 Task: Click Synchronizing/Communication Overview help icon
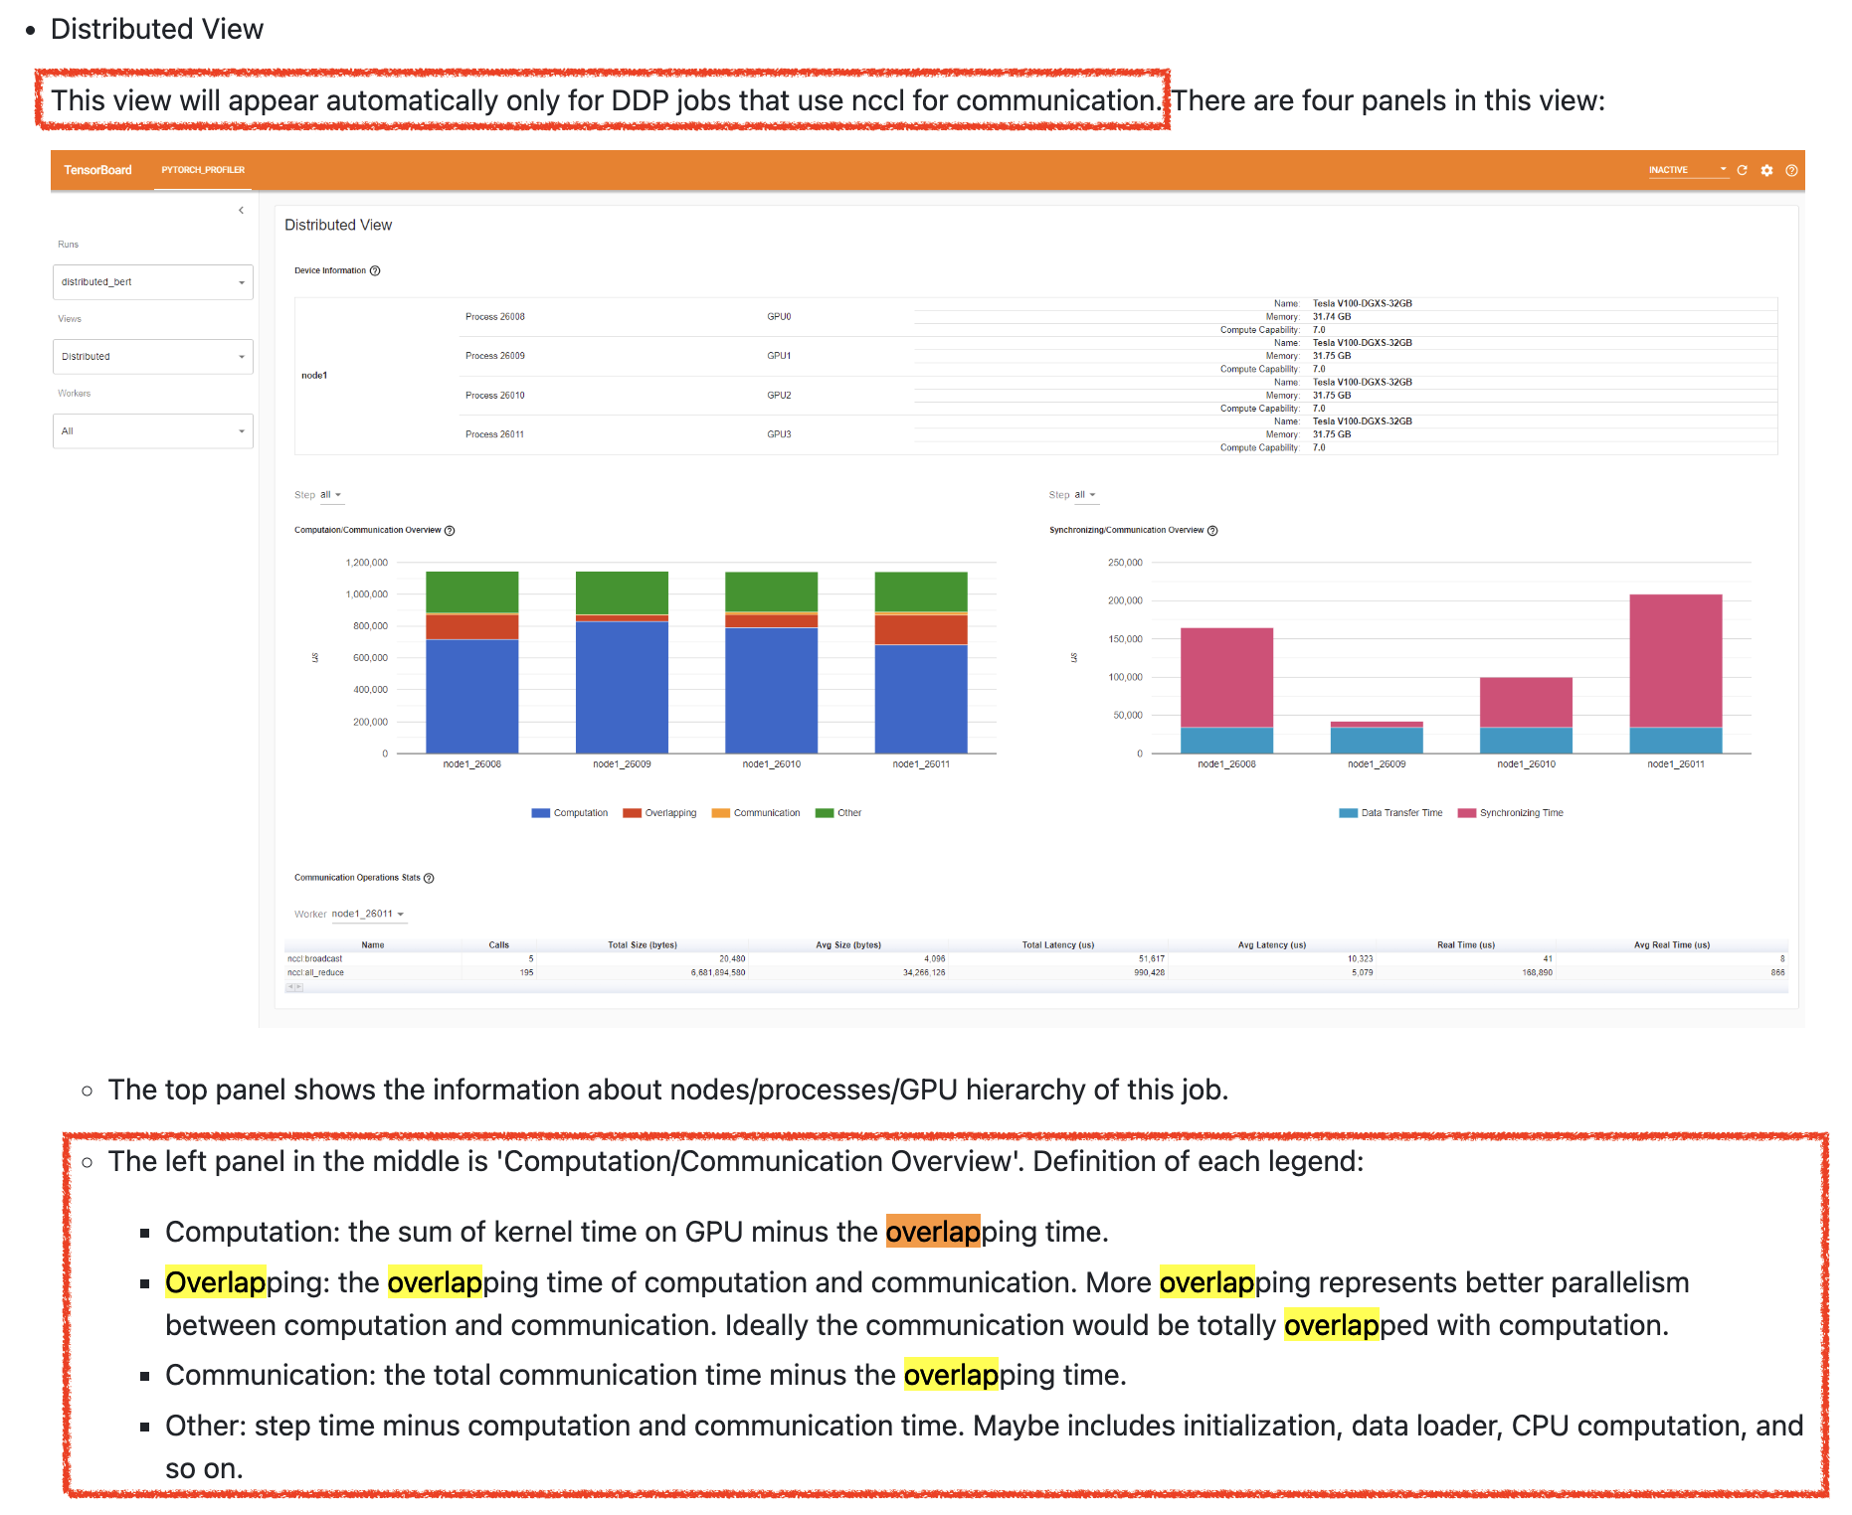(1212, 530)
